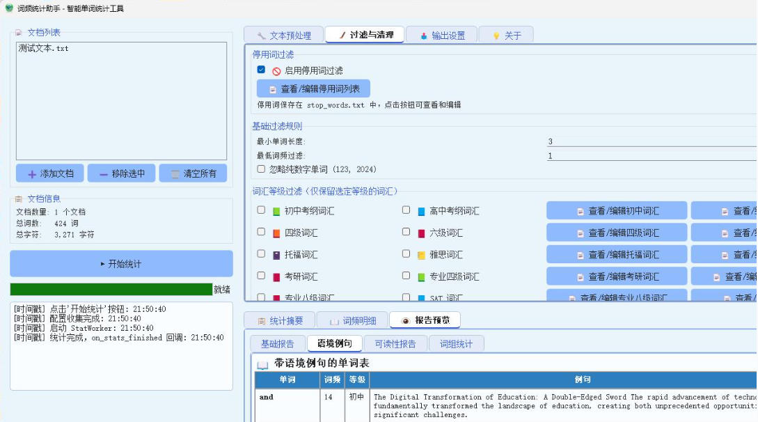
Task: Disable the 启用停用词过滤 checkbox
Action: pyautogui.click(x=261, y=70)
